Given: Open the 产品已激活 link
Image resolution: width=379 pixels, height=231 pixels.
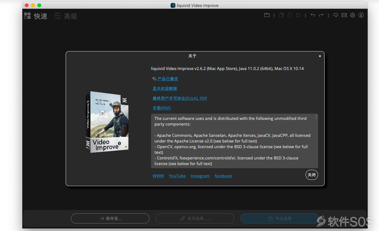Looking at the screenshot, I should [168, 79].
